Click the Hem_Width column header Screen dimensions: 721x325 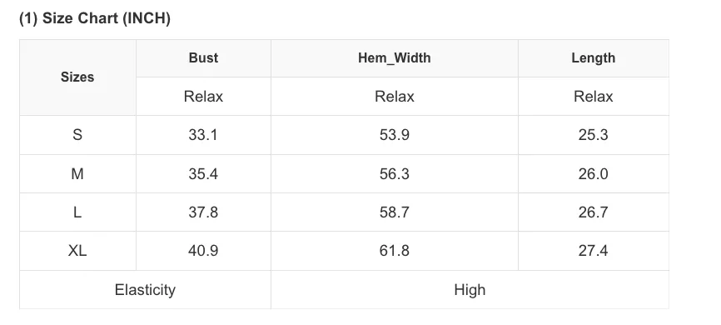(x=395, y=58)
